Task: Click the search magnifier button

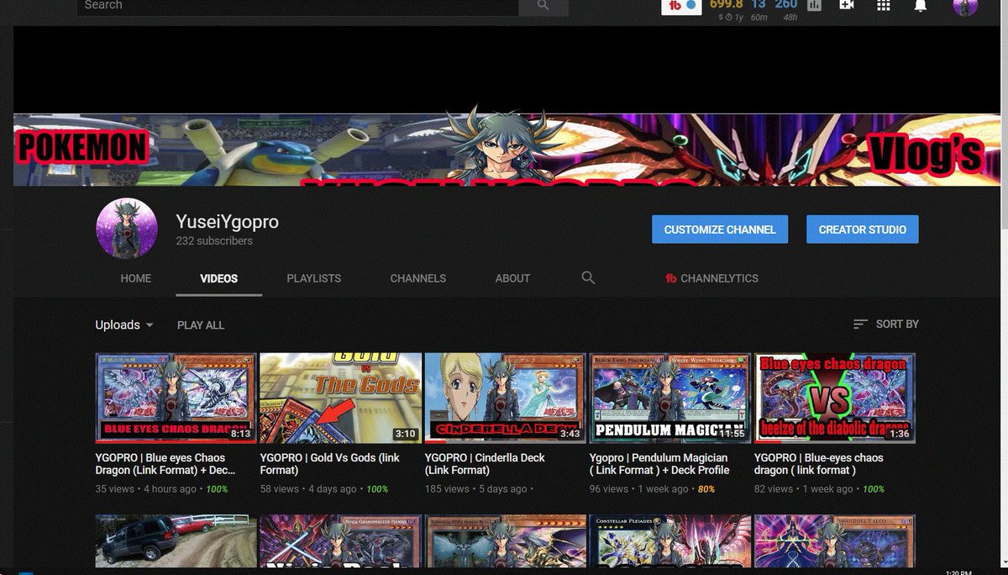Action: coord(543,6)
